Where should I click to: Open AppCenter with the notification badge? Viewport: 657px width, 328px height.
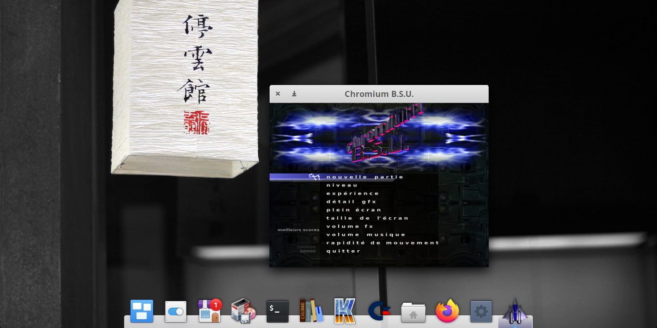tap(210, 311)
